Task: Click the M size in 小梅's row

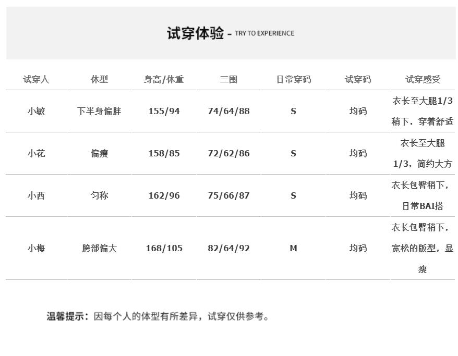Action: [293, 248]
